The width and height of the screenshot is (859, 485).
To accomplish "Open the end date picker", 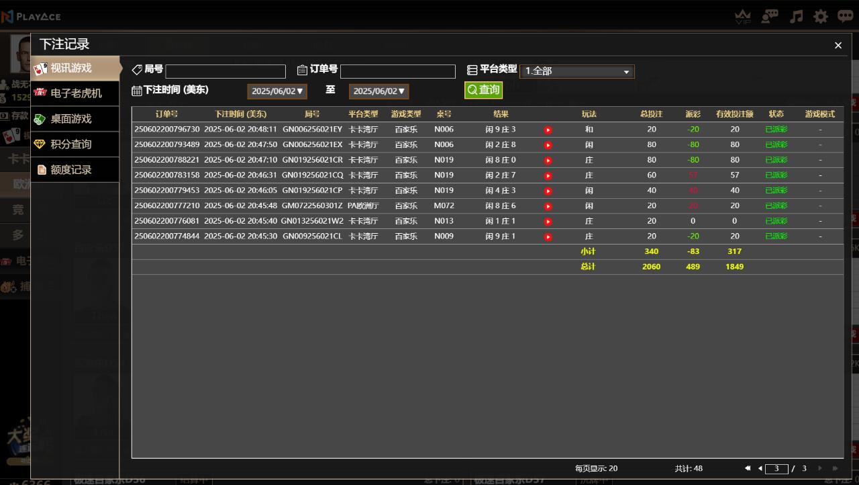I will [x=378, y=91].
